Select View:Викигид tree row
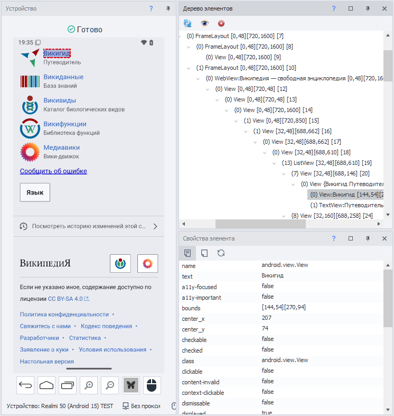This screenshot has width=394, height=416. pyautogui.click(x=345, y=195)
